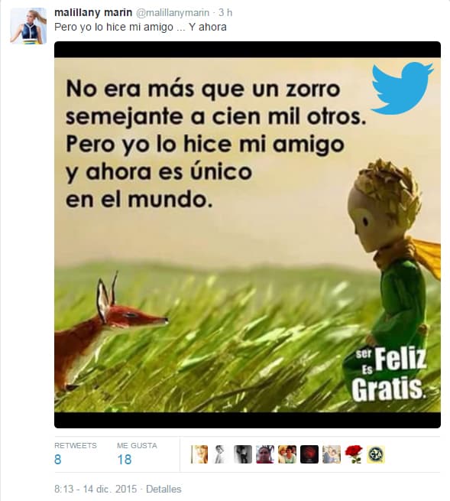
Task: Open the Club América crest liker avatar
Action: click(376, 454)
